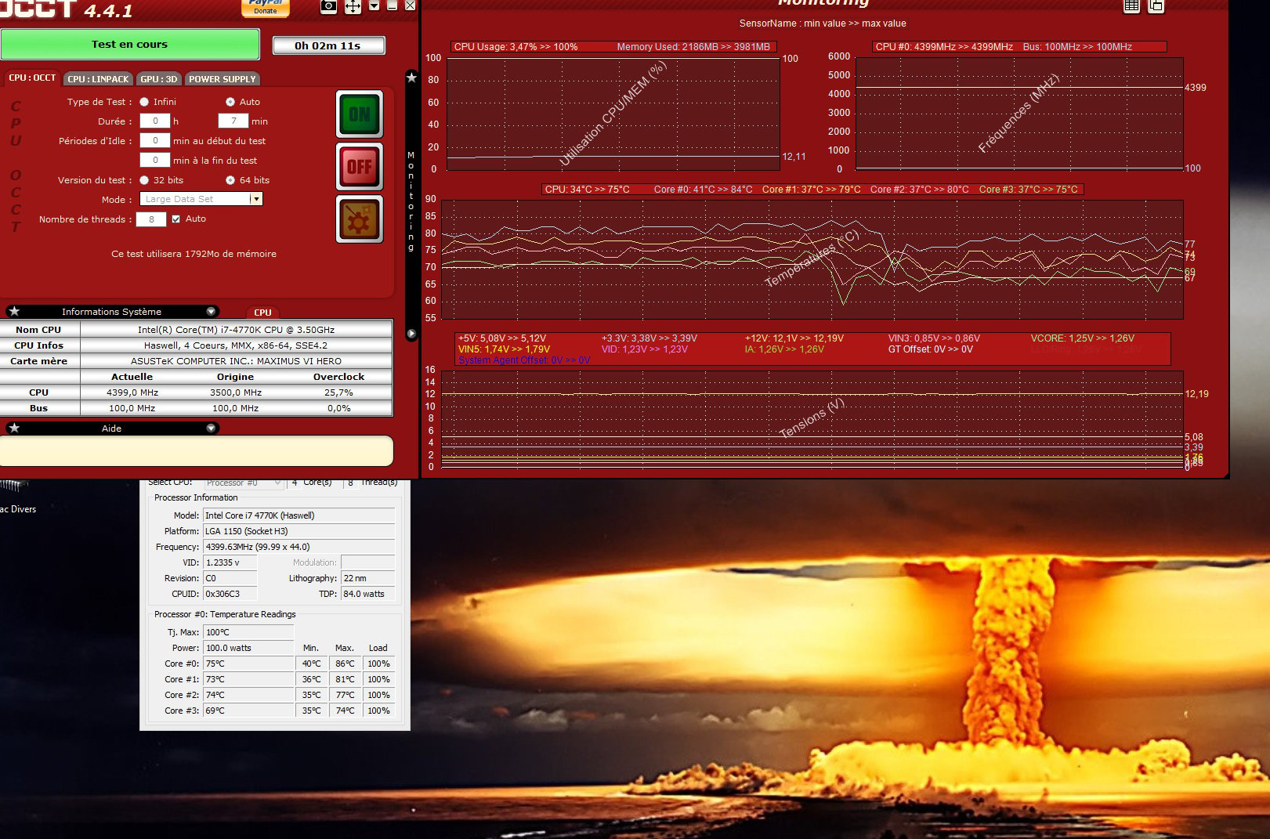Click the Core #3 temperature 69°C field

point(248,711)
